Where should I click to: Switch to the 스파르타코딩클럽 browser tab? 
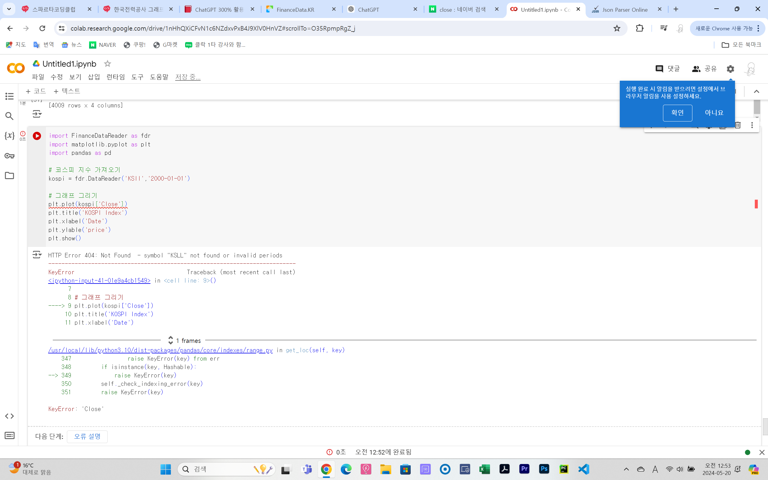(57, 10)
